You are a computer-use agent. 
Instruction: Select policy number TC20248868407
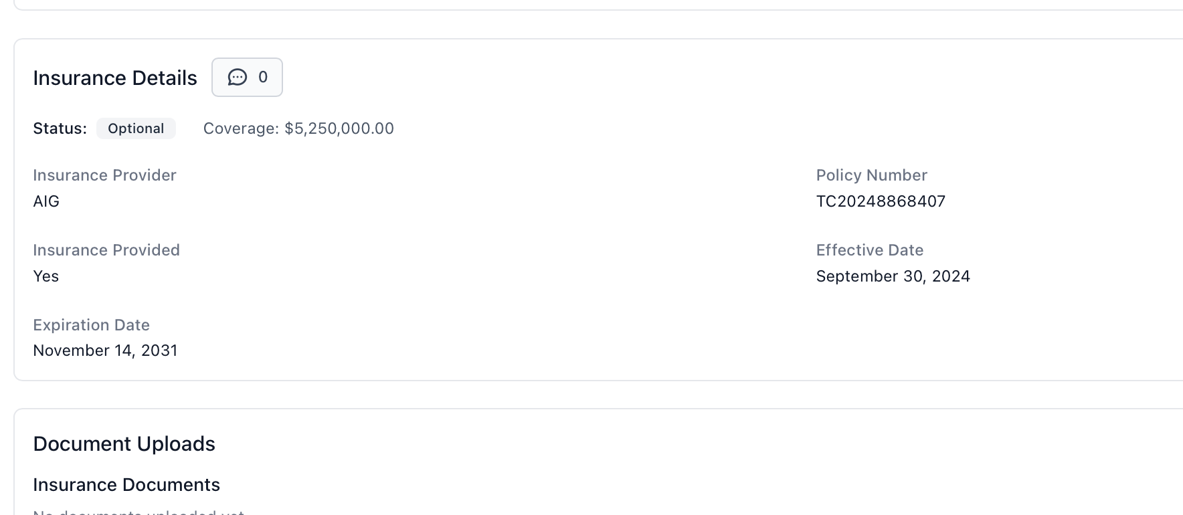pos(881,201)
